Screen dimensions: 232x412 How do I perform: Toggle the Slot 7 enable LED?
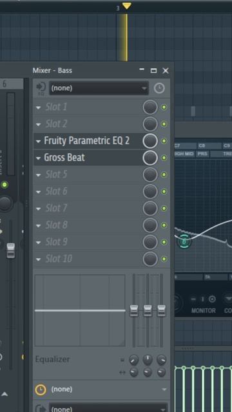coord(164,209)
